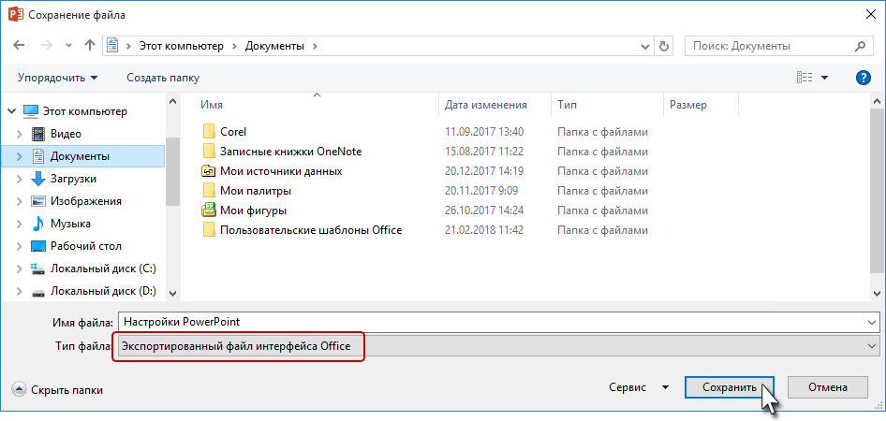This screenshot has width=886, height=421.
Task: Click the Сохранить button
Action: click(x=729, y=387)
